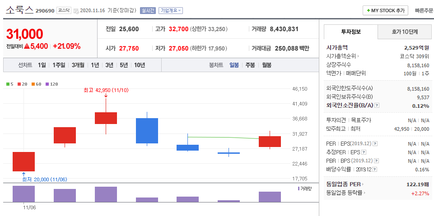Click the 0.16% dividend yield value
The image size is (434, 216).
(x=422, y=169)
